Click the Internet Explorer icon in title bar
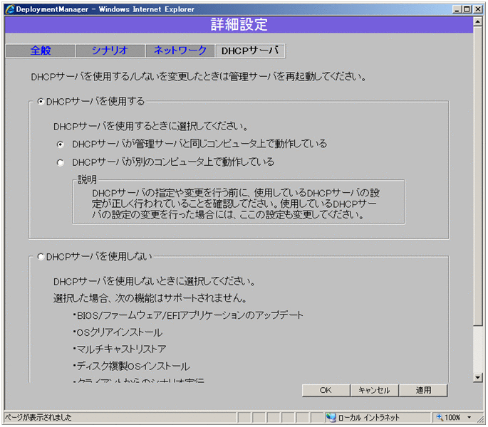Image resolution: width=488 pixels, height=427 pixels. pyautogui.click(x=10, y=9)
